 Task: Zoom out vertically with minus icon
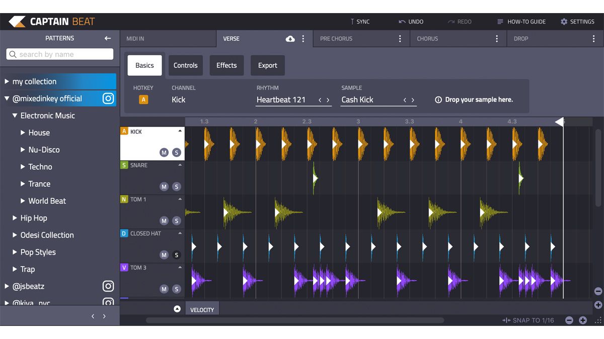(598, 291)
